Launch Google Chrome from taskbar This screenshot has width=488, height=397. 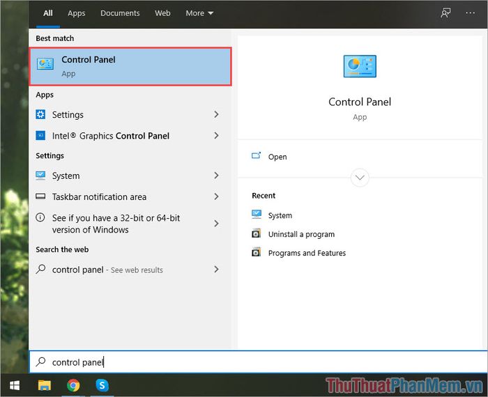tap(73, 385)
